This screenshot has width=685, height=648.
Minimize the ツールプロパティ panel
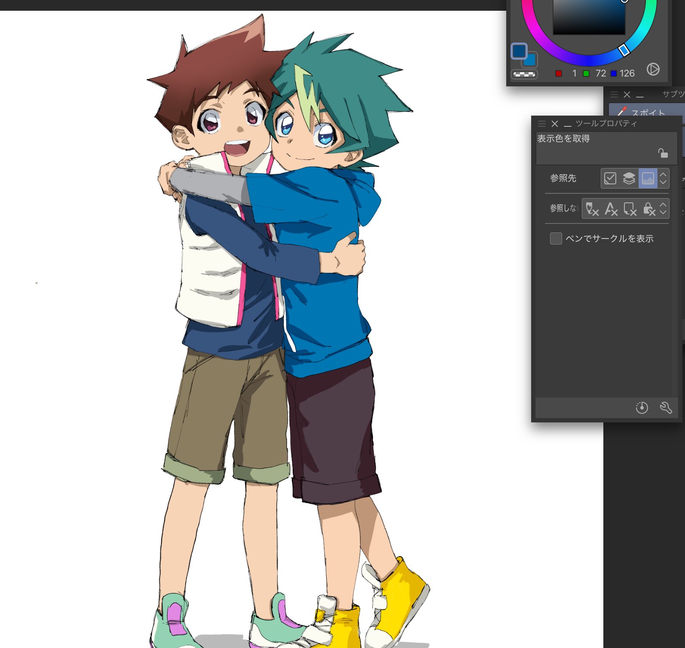click(x=568, y=126)
